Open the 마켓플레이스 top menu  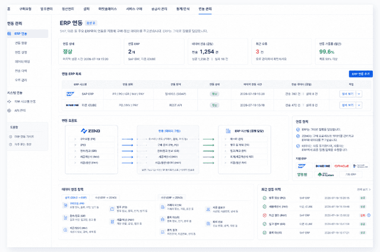click(107, 9)
